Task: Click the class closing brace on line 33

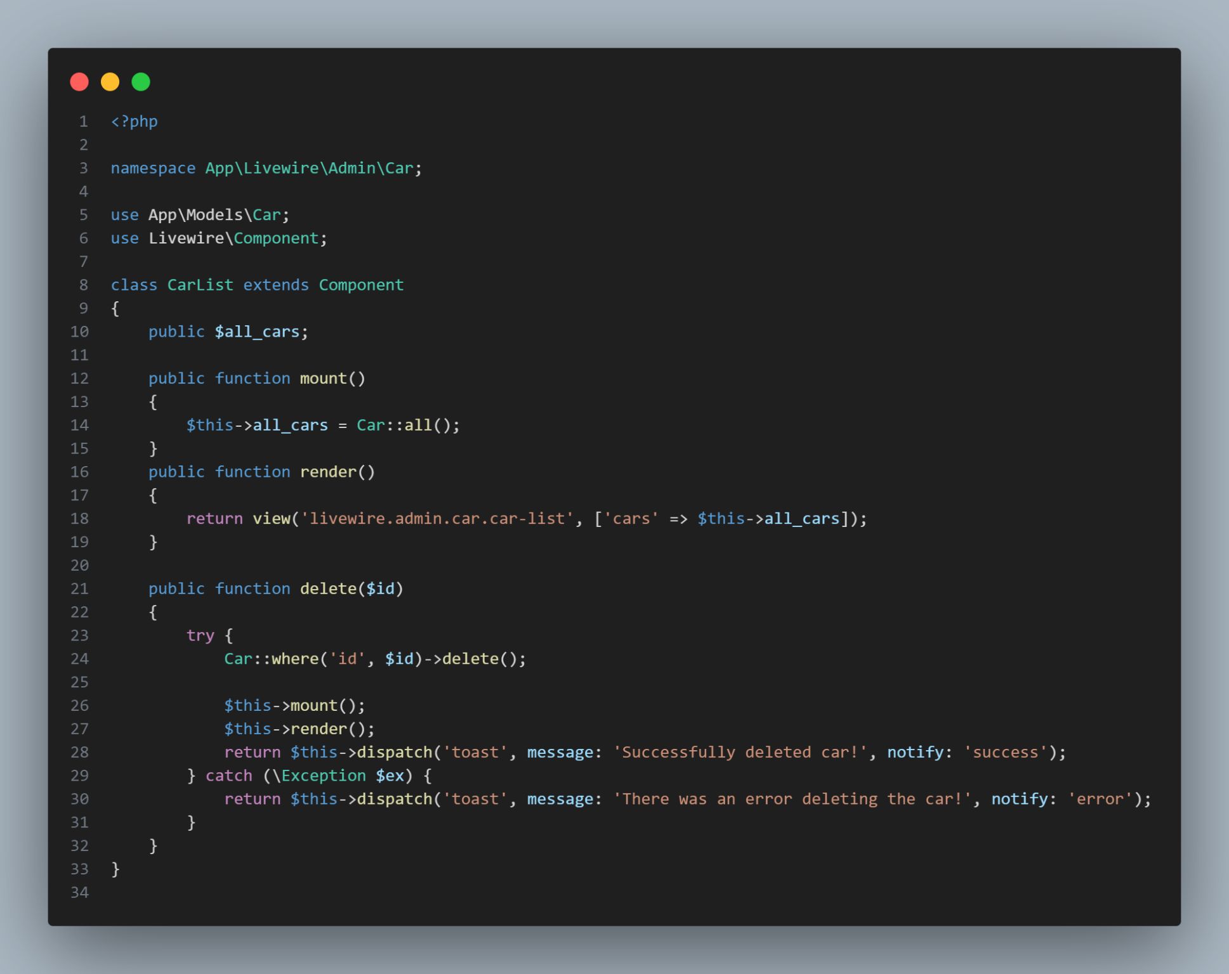Action: pos(115,869)
